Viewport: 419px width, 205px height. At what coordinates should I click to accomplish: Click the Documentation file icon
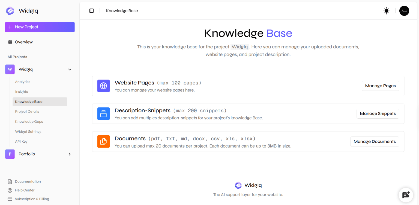coord(10,181)
